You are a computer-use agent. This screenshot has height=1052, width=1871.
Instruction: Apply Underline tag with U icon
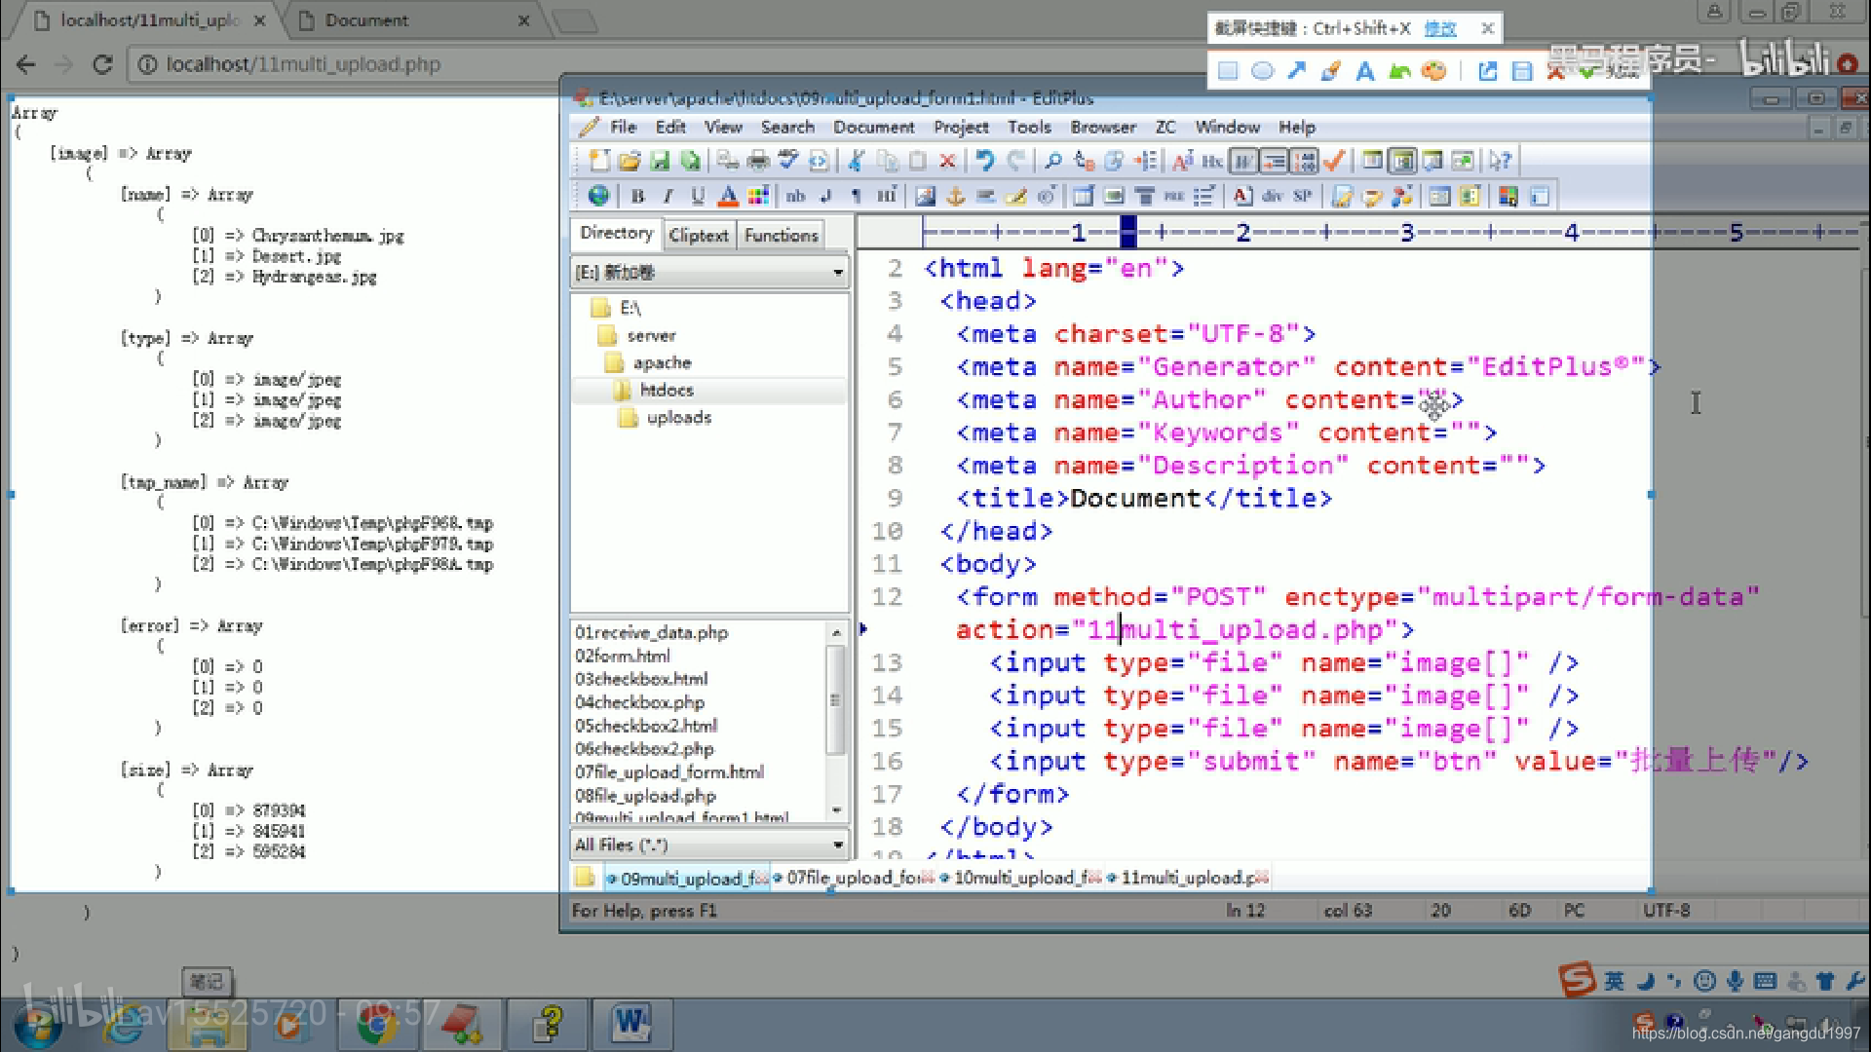(x=698, y=196)
